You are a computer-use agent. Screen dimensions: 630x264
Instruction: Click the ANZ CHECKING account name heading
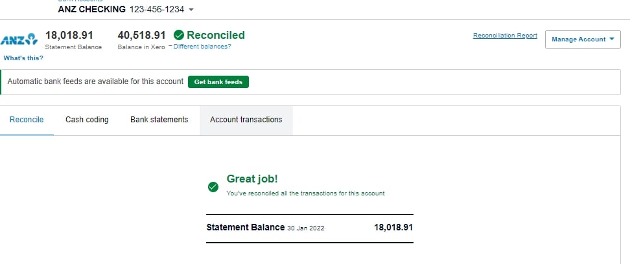pos(91,10)
